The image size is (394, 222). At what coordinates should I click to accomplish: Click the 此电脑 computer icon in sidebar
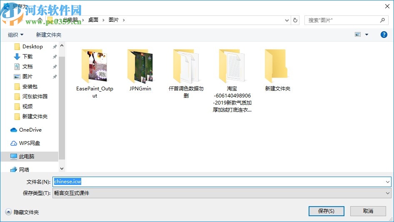click(x=14, y=156)
